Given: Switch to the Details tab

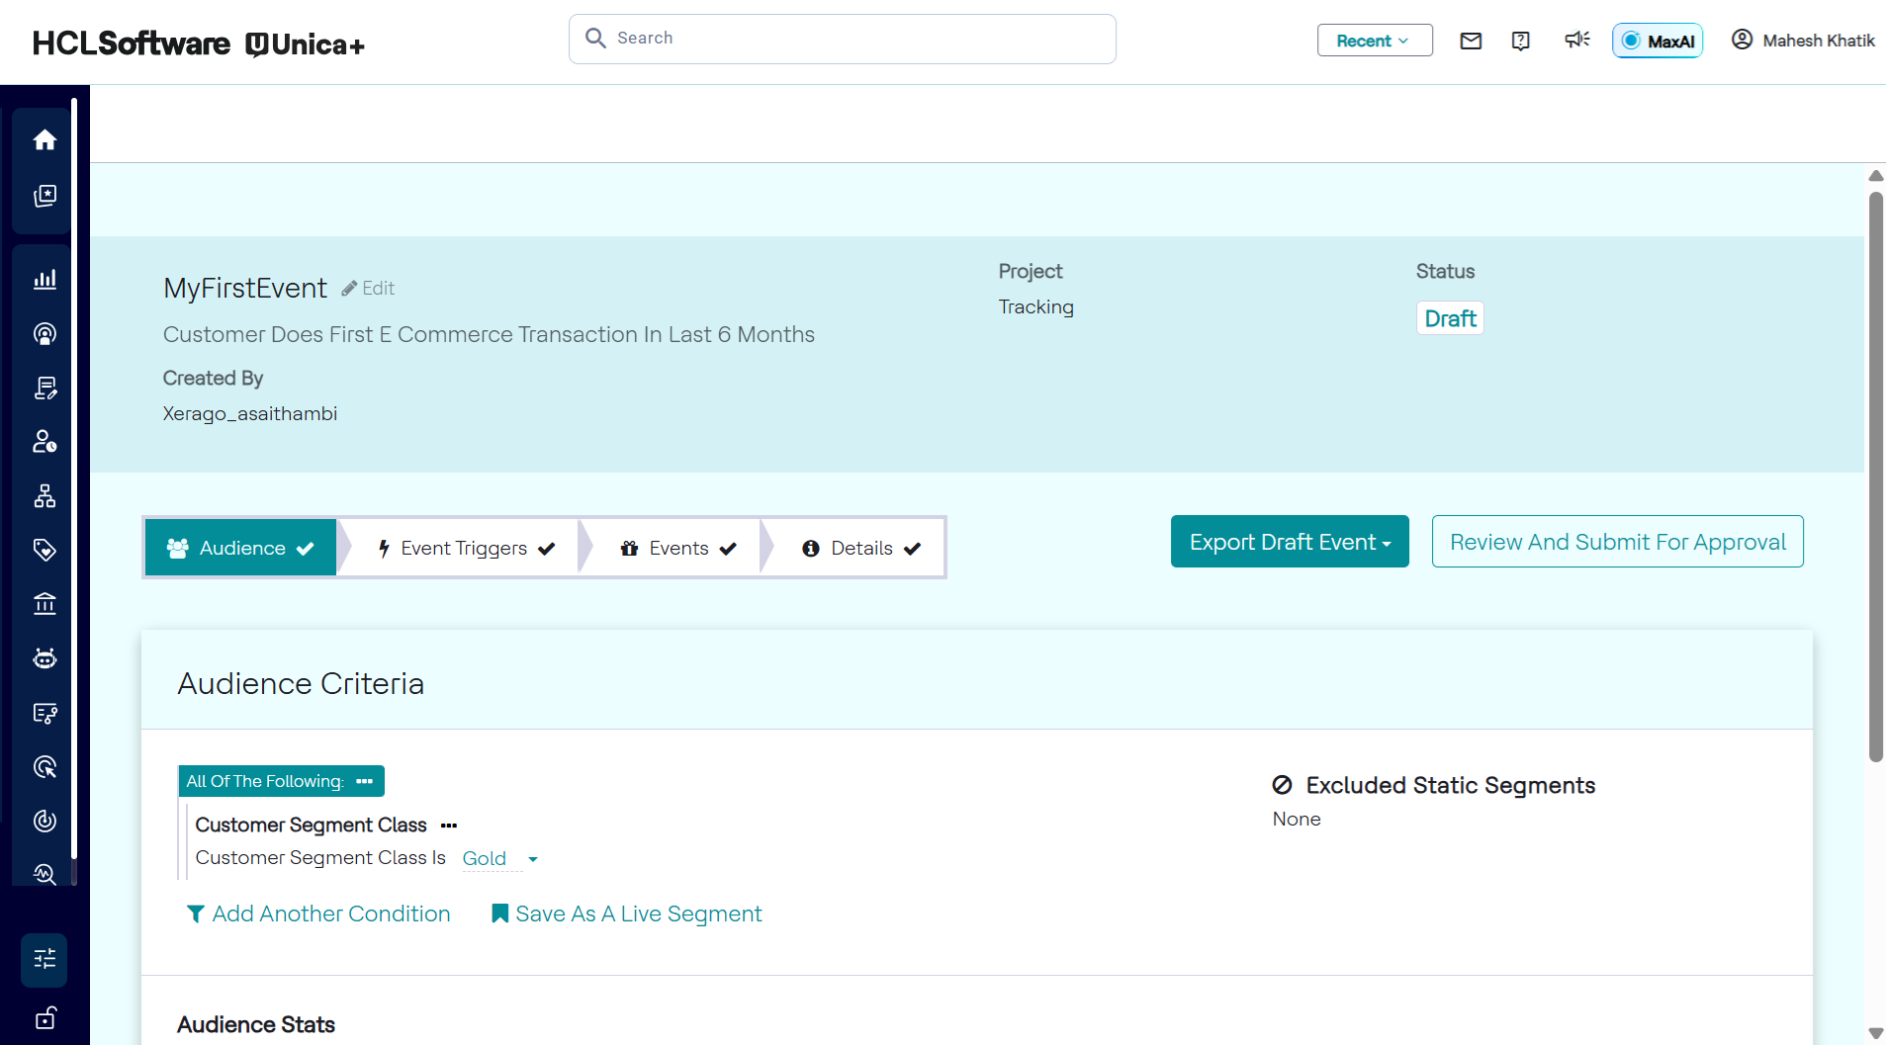Looking at the screenshot, I should point(860,548).
